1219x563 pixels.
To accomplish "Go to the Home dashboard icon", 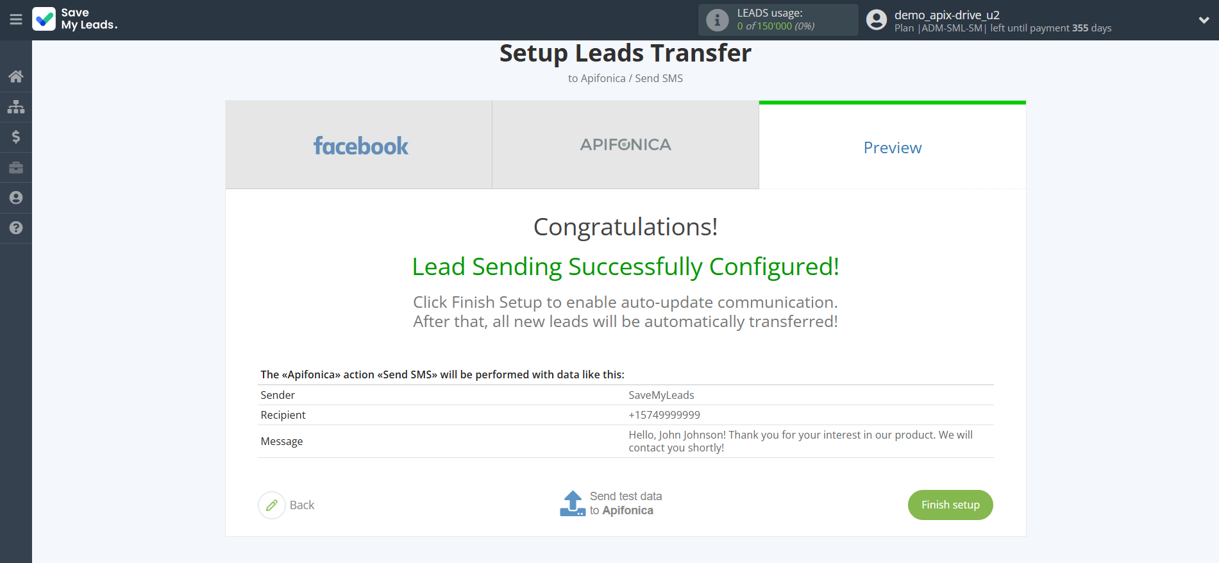I will pyautogui.click(x=16, y=77).
